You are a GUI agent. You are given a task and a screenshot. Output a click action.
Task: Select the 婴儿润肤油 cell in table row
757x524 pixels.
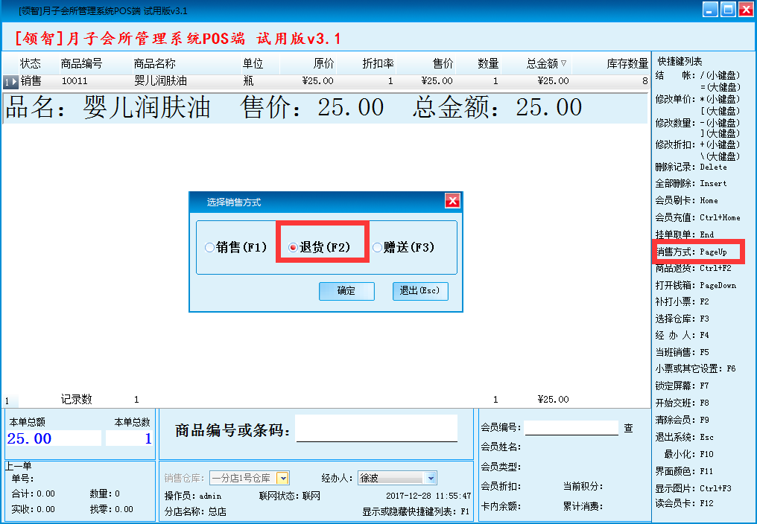tap(160, 81)
